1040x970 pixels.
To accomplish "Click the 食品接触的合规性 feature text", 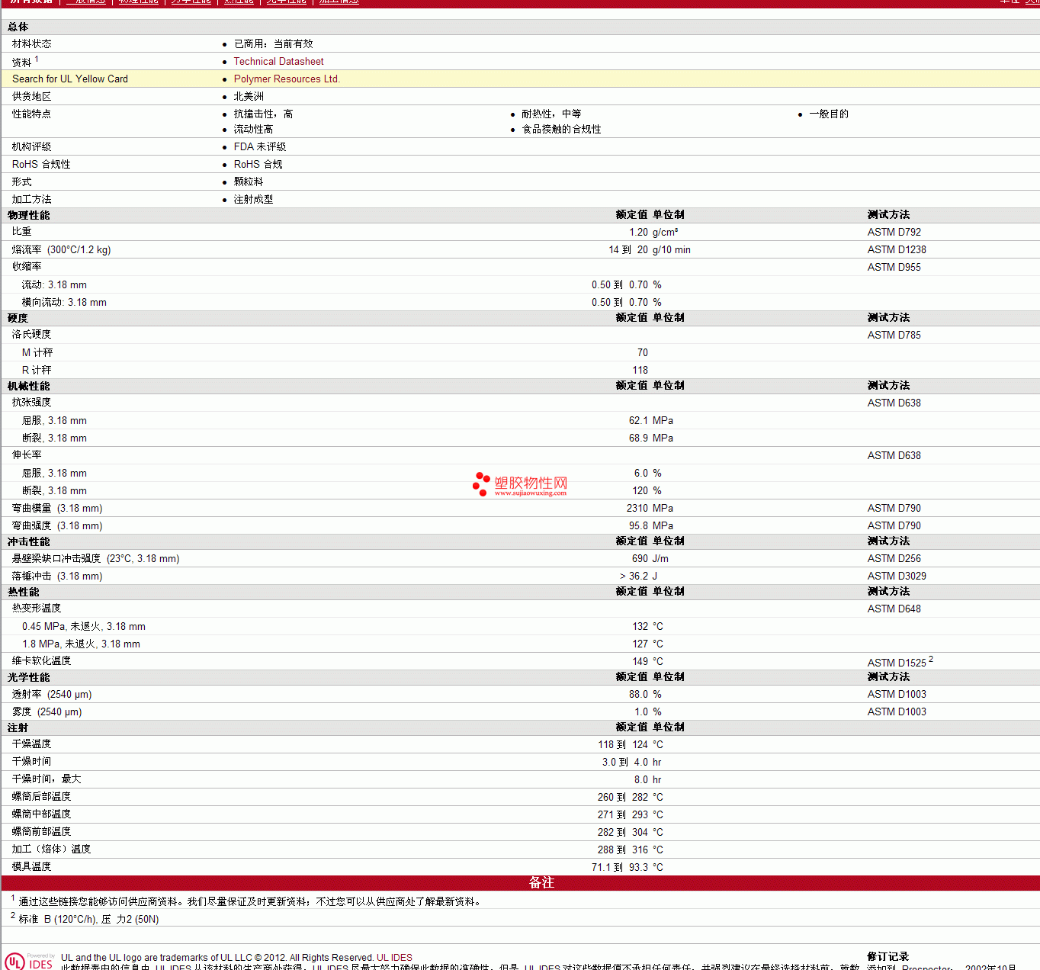I will click(x=561, y=130).
